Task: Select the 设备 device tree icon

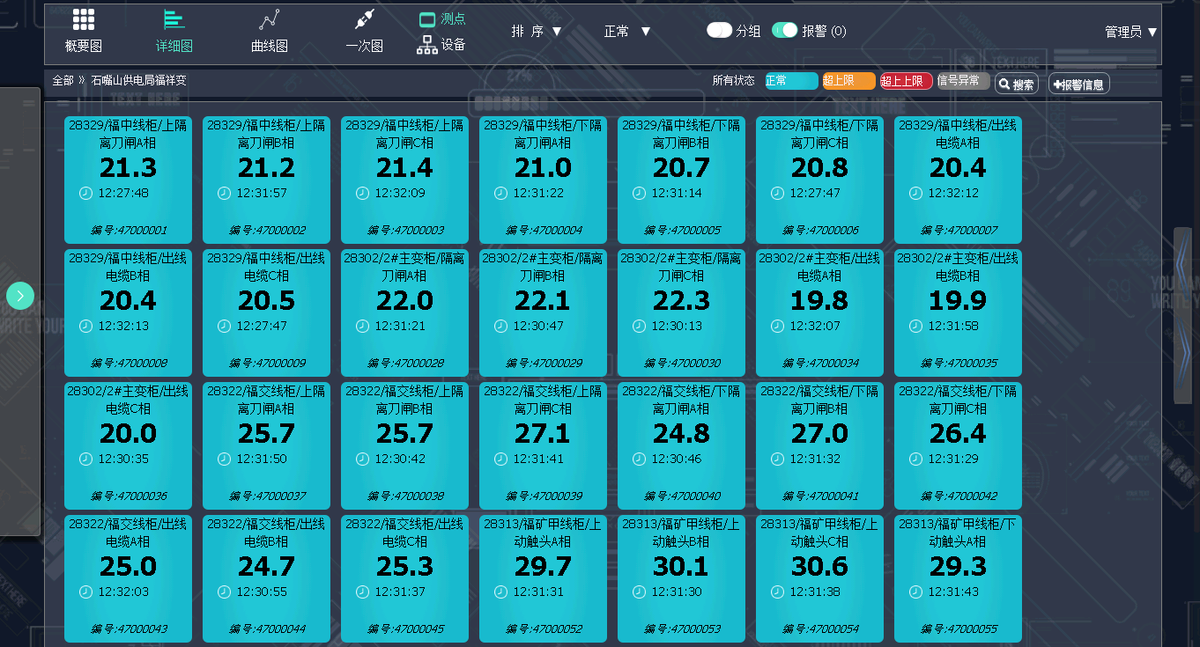Action: tap(427, 45)
